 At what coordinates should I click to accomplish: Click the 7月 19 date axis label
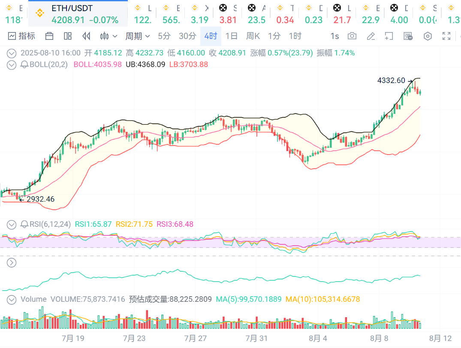pos(73,338)
